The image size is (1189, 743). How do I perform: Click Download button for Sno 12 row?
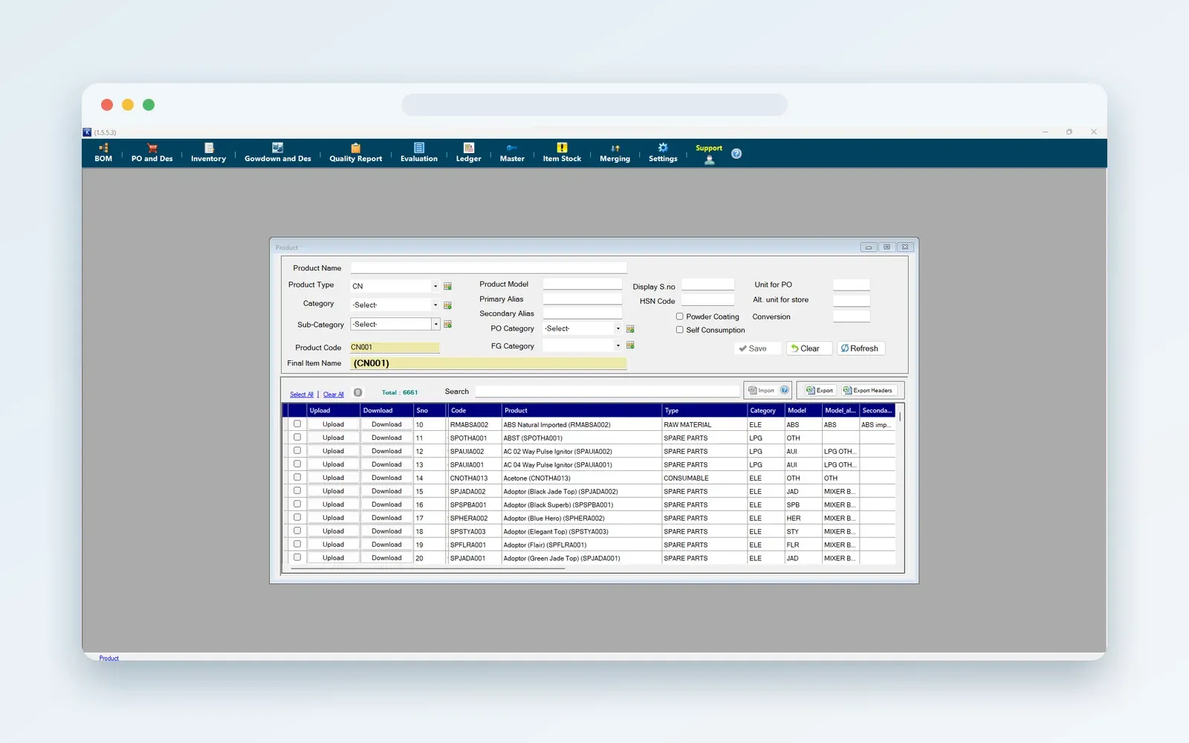(x=386, y=451)
